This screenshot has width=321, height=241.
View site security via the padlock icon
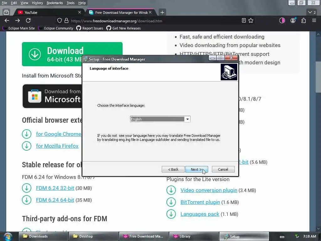tap(66, 20)
